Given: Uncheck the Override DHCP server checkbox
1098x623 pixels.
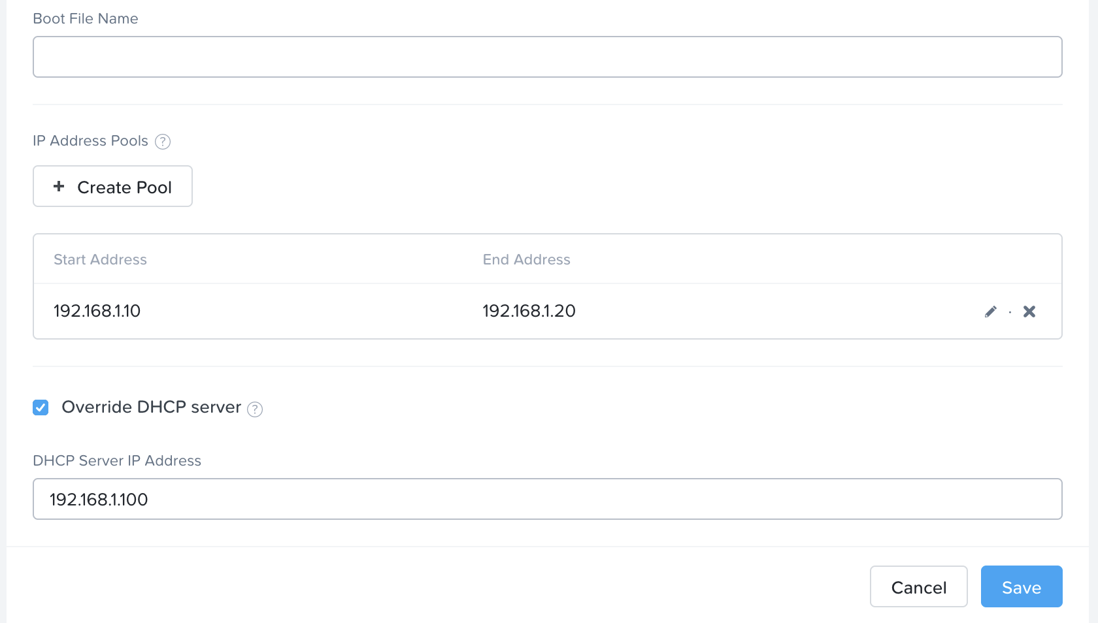Looking at the screenshot, I should point(41,407).
